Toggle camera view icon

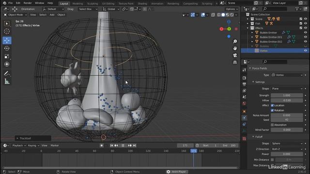click(235, 55)
